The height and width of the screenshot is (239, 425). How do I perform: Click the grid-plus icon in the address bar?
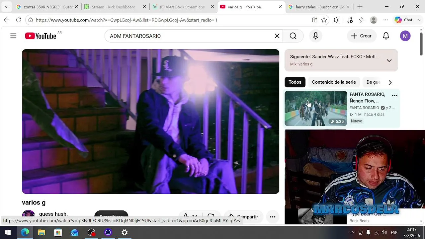click(315, 20)
